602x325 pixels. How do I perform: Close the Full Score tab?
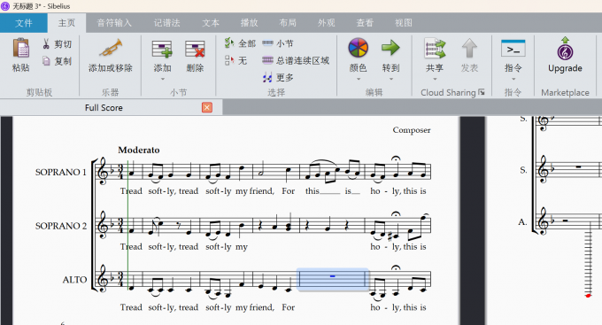(207, 107)
